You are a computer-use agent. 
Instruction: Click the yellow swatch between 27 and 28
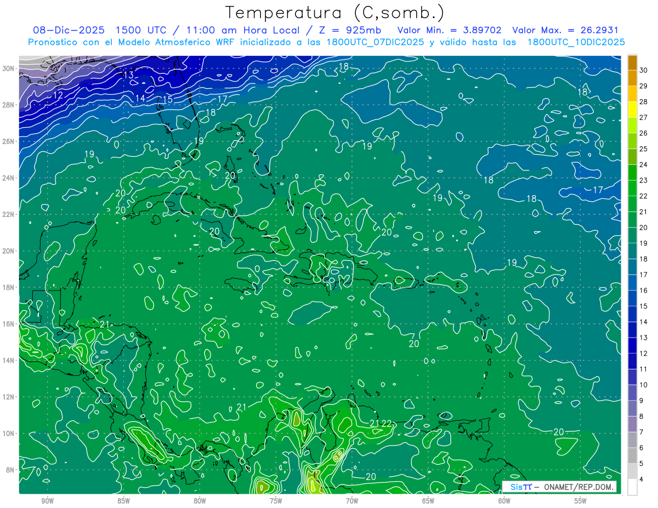click(x=632, y=110)
